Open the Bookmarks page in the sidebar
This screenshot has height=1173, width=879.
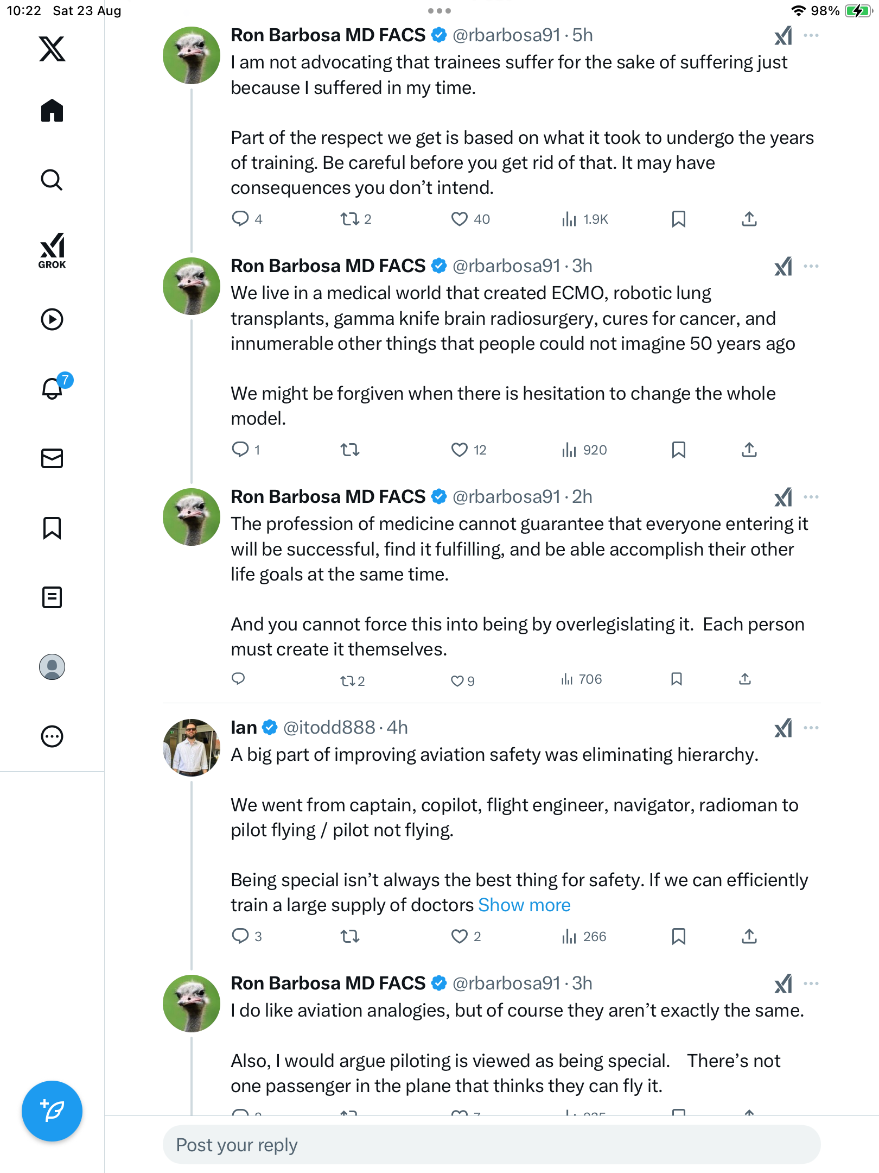click(x=52, y=528)
